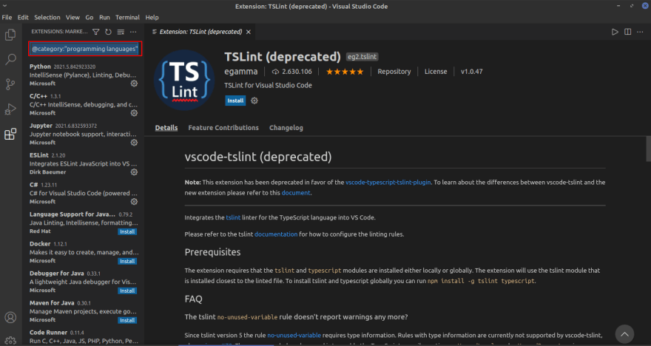Install the Maven for Java extension
Screen dimensions: 651x346
point(127,320)
